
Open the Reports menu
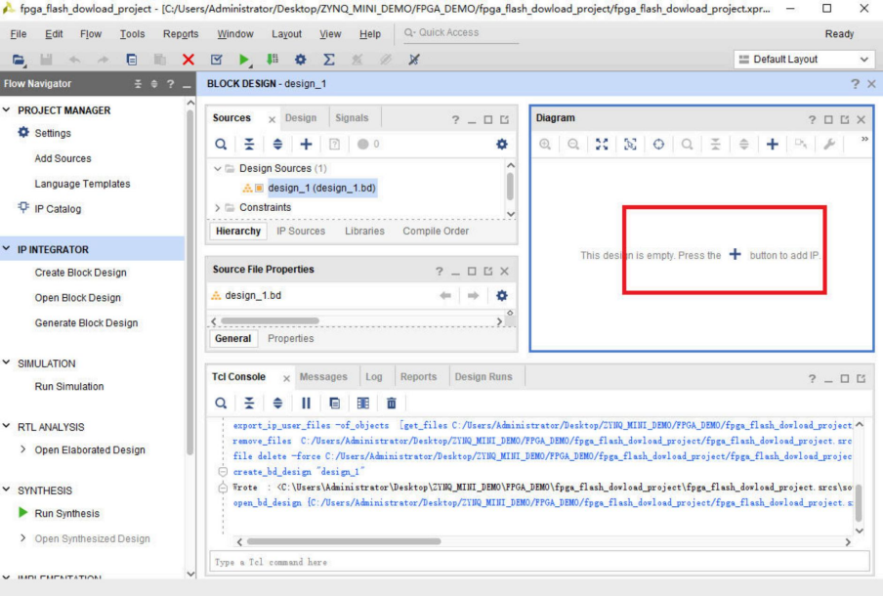(181, 34)
